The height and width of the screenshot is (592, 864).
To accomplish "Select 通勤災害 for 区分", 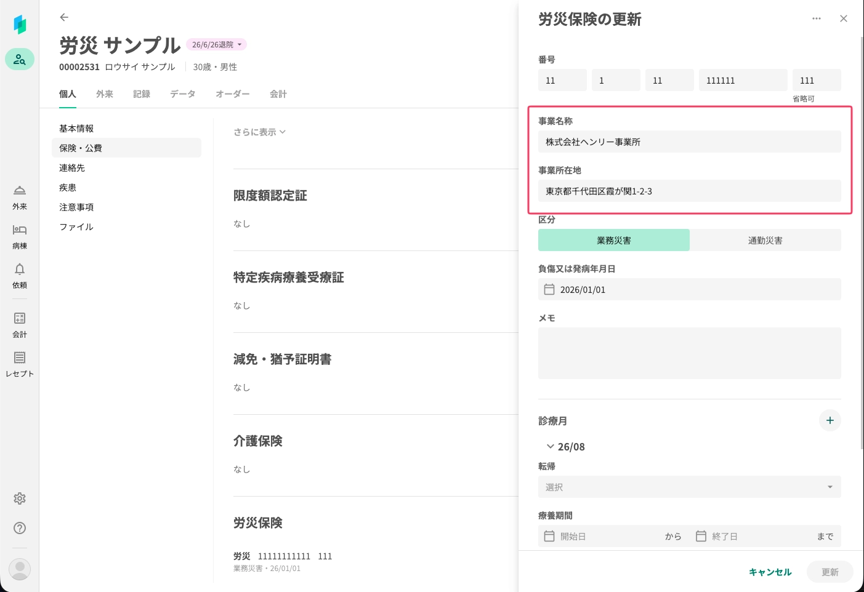I will [765, 240].
